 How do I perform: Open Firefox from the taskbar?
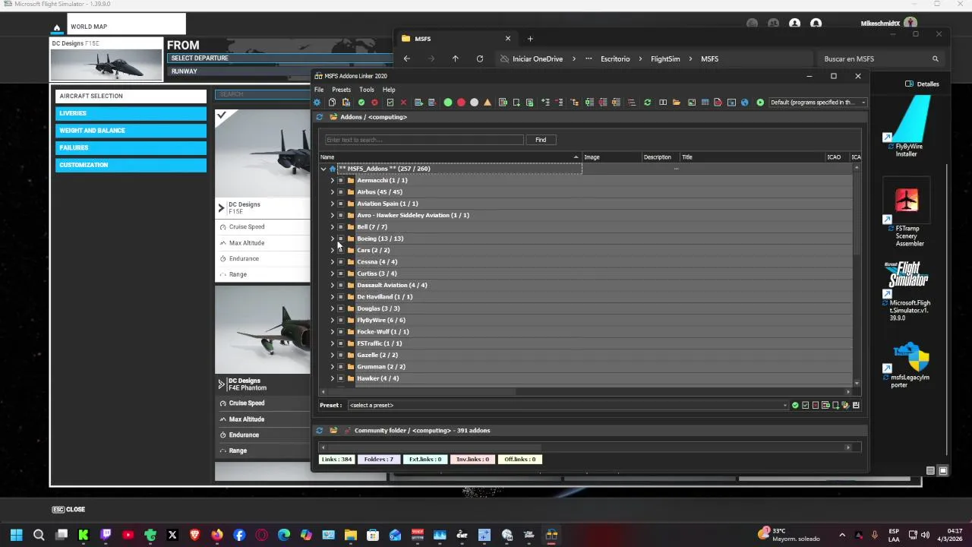[x=217, y=535]
